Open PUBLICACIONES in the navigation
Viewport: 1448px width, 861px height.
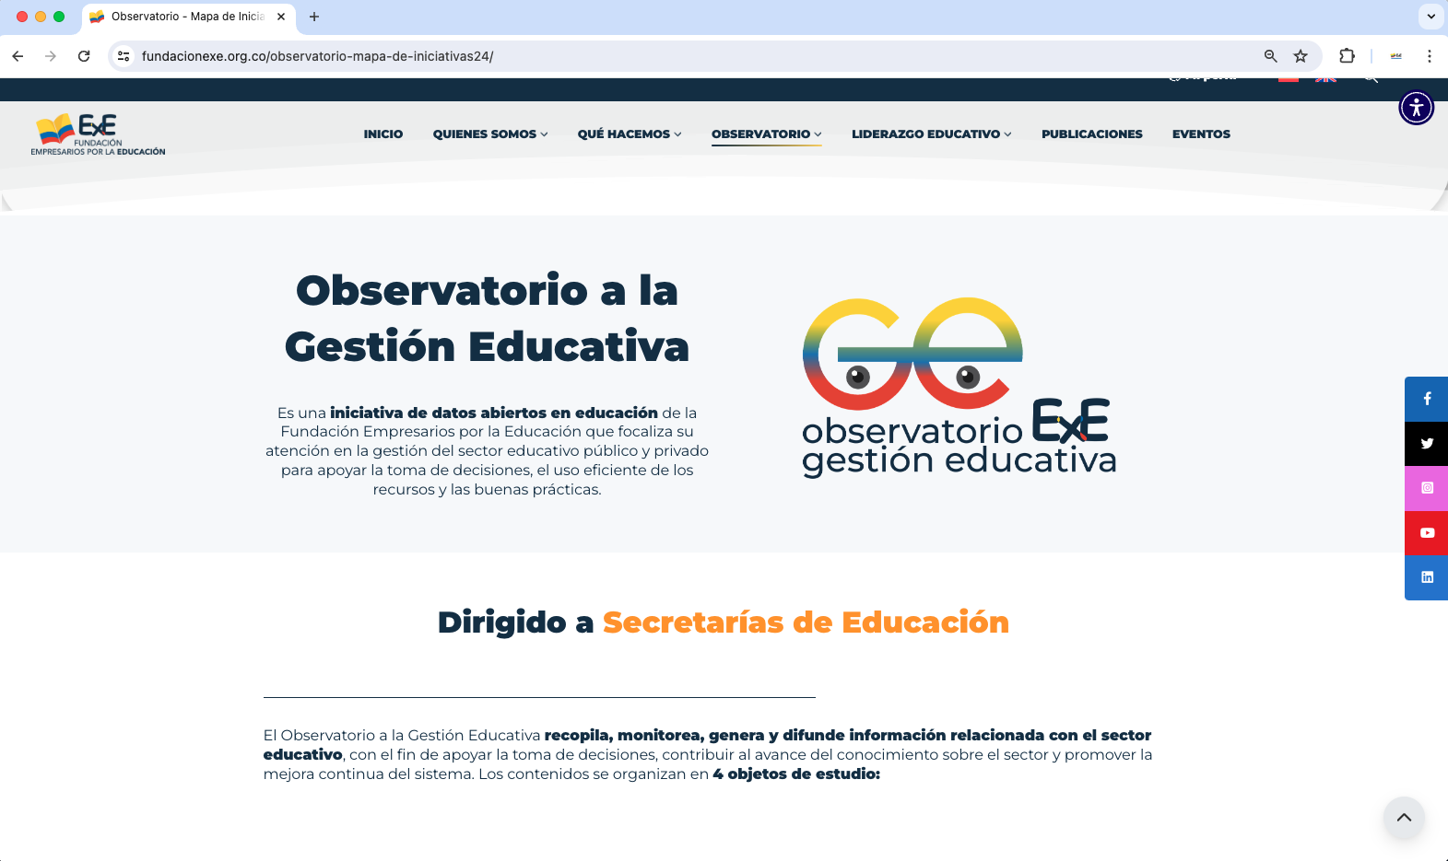[x=1092, y=134]
